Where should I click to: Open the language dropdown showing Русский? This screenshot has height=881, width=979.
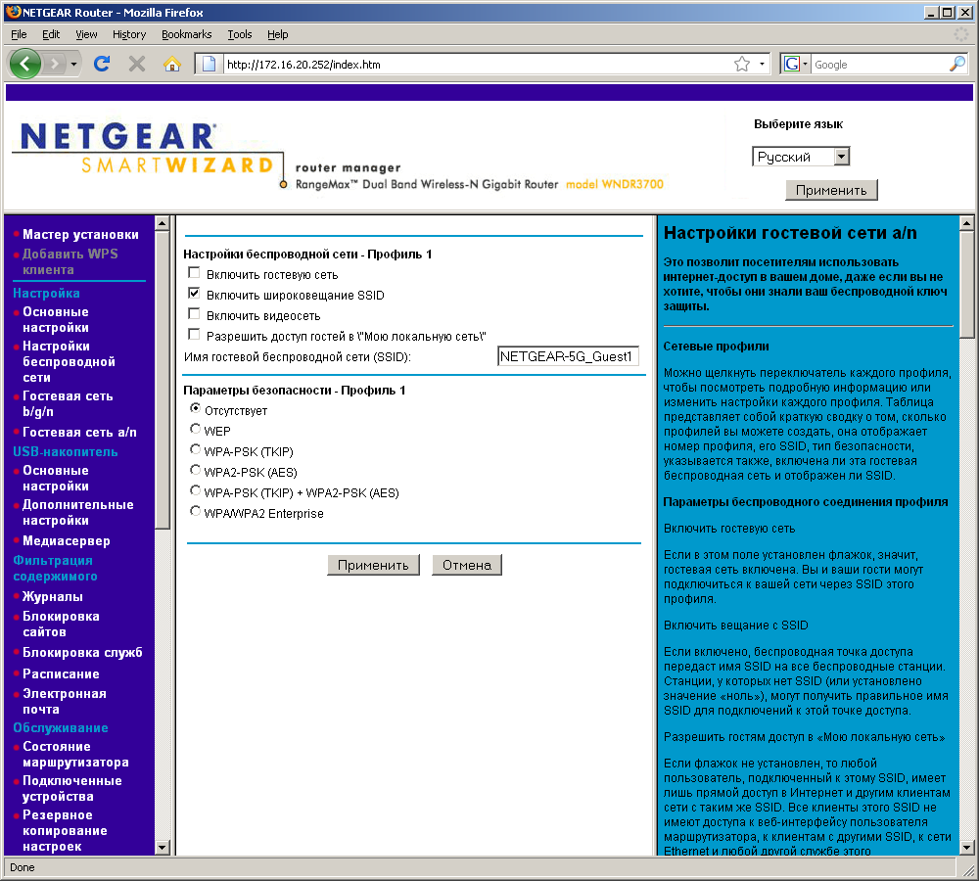801,156
